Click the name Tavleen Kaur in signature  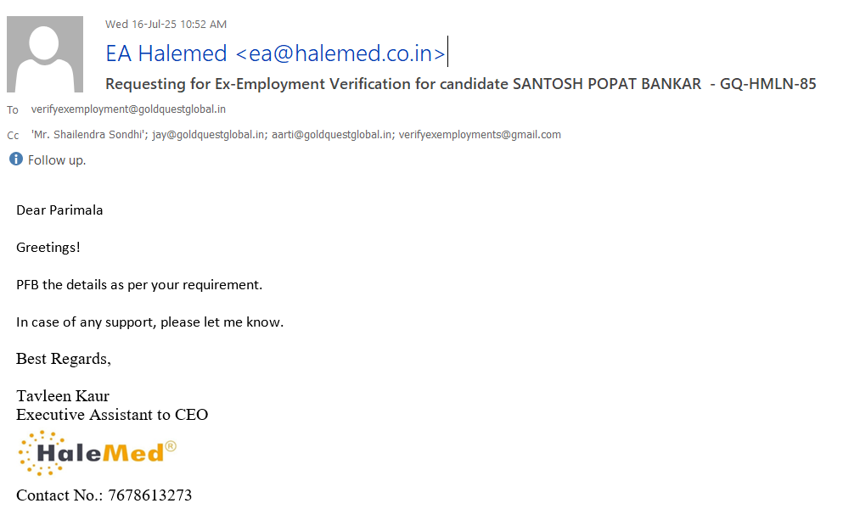tap(63, 396)
